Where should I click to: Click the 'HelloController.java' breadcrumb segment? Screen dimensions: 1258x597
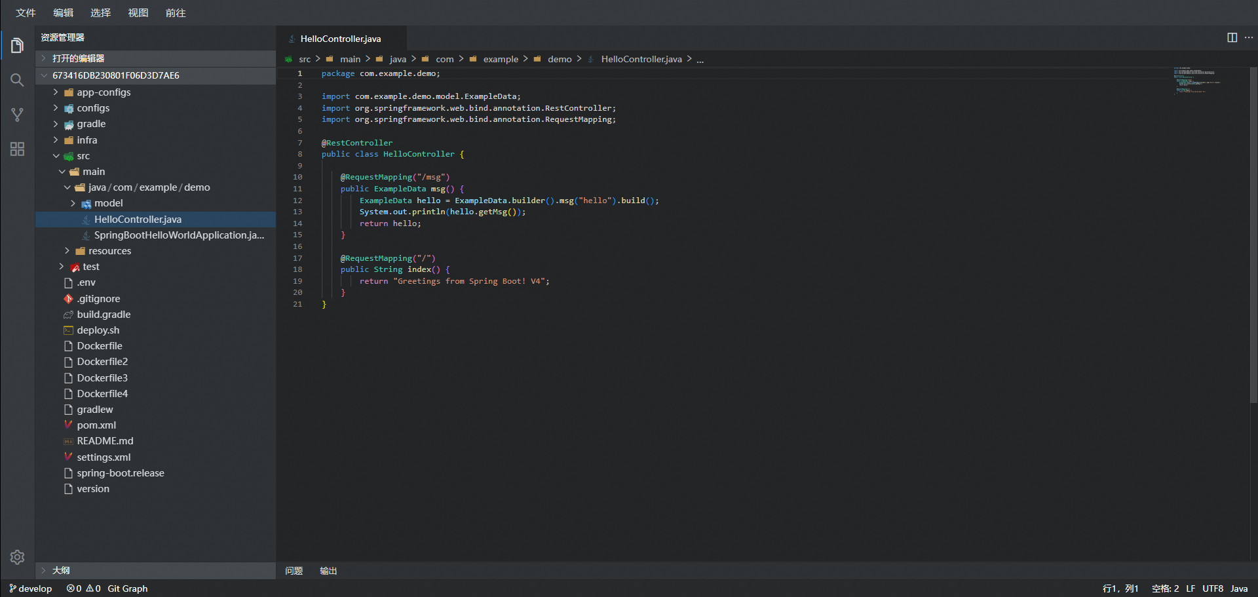pyautogui.click(x=641, y=59)
